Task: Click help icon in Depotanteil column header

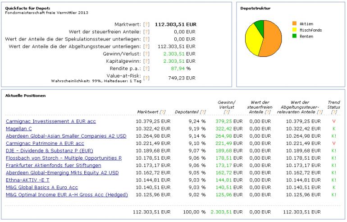Action: (x=203, y=112)
